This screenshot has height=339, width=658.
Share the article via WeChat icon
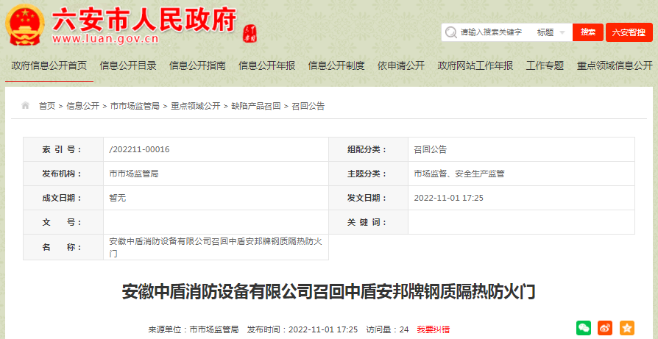[x=584, y=328]
